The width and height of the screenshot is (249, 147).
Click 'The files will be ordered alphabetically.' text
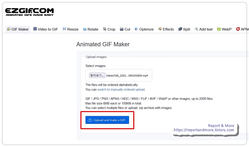(112, 85)
